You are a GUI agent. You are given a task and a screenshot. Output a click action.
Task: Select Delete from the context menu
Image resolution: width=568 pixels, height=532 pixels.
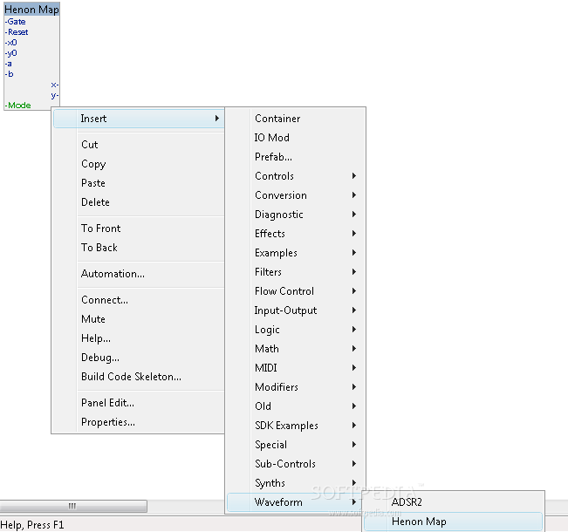(x=139, y=202)
